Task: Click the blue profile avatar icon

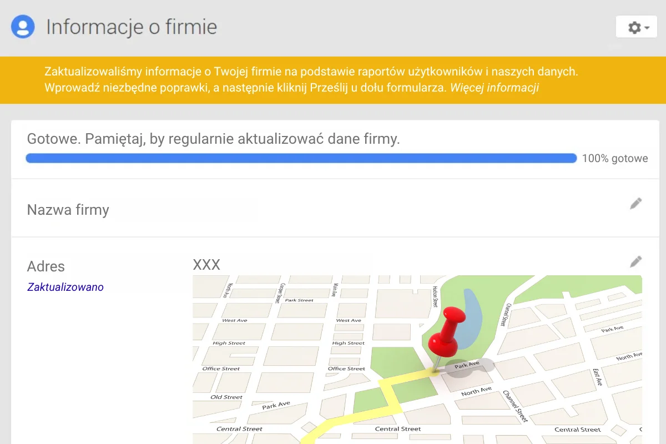Action: point(23,27)
